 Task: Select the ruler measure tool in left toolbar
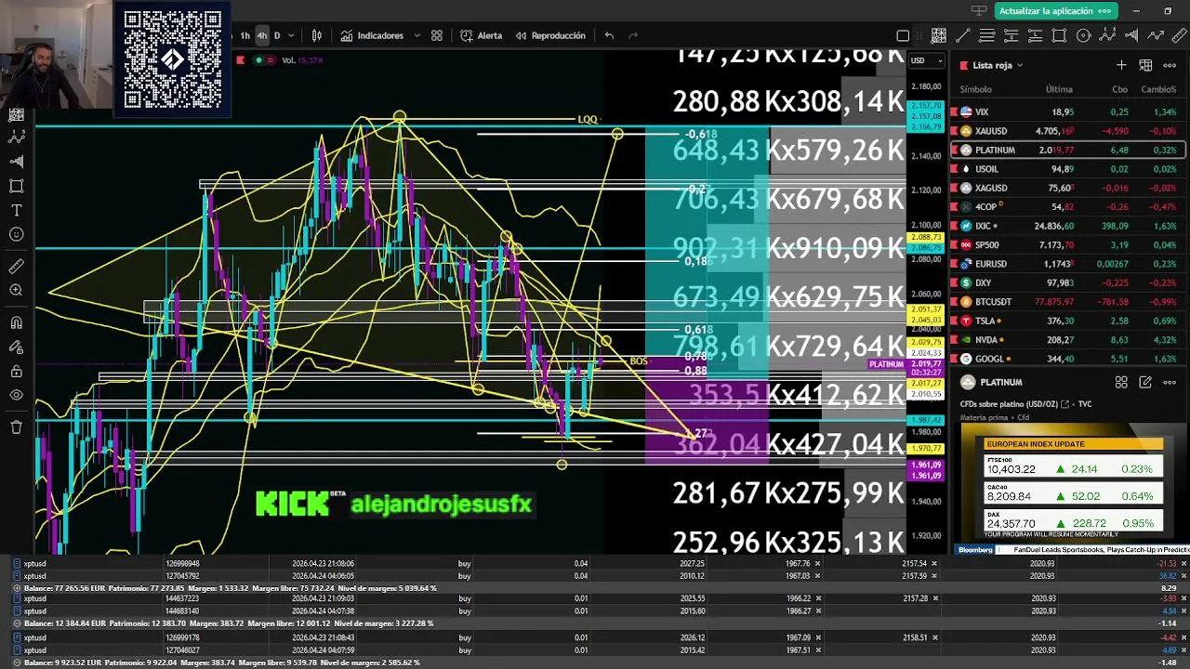(x=16, y=267)
